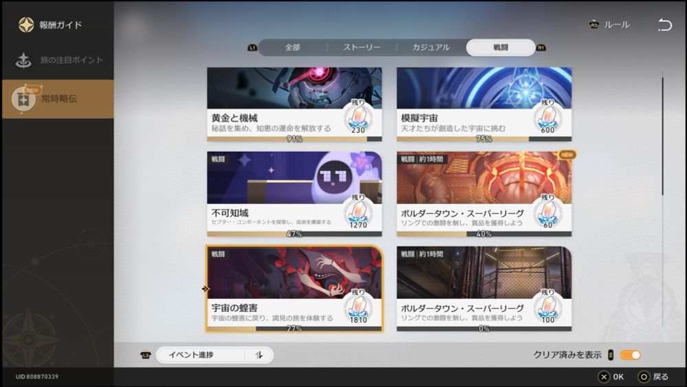687x387 pixels.
Task: Click the UID:808870339 text
Action: click(37, 377)
